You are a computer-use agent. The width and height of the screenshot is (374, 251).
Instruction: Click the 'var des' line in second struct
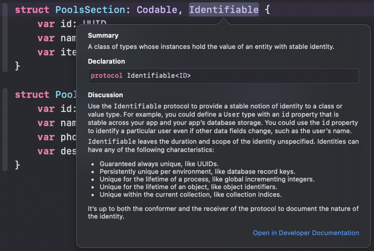(x=57, y=151)
